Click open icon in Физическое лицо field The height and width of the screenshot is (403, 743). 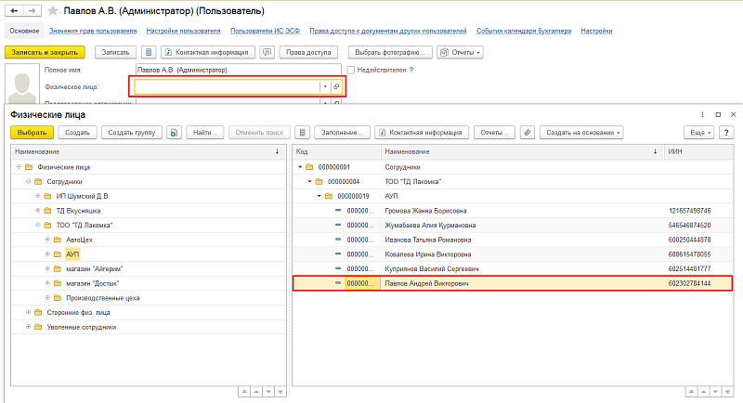336,86
